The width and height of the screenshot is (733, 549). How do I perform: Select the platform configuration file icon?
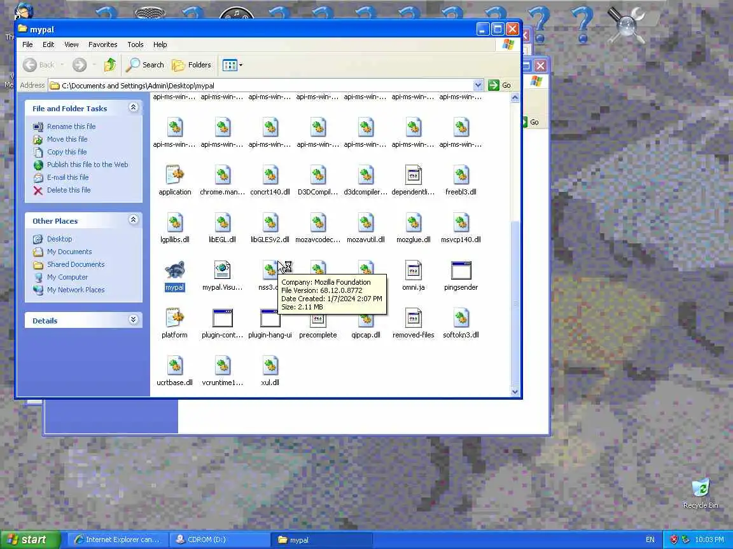point(175,318)
